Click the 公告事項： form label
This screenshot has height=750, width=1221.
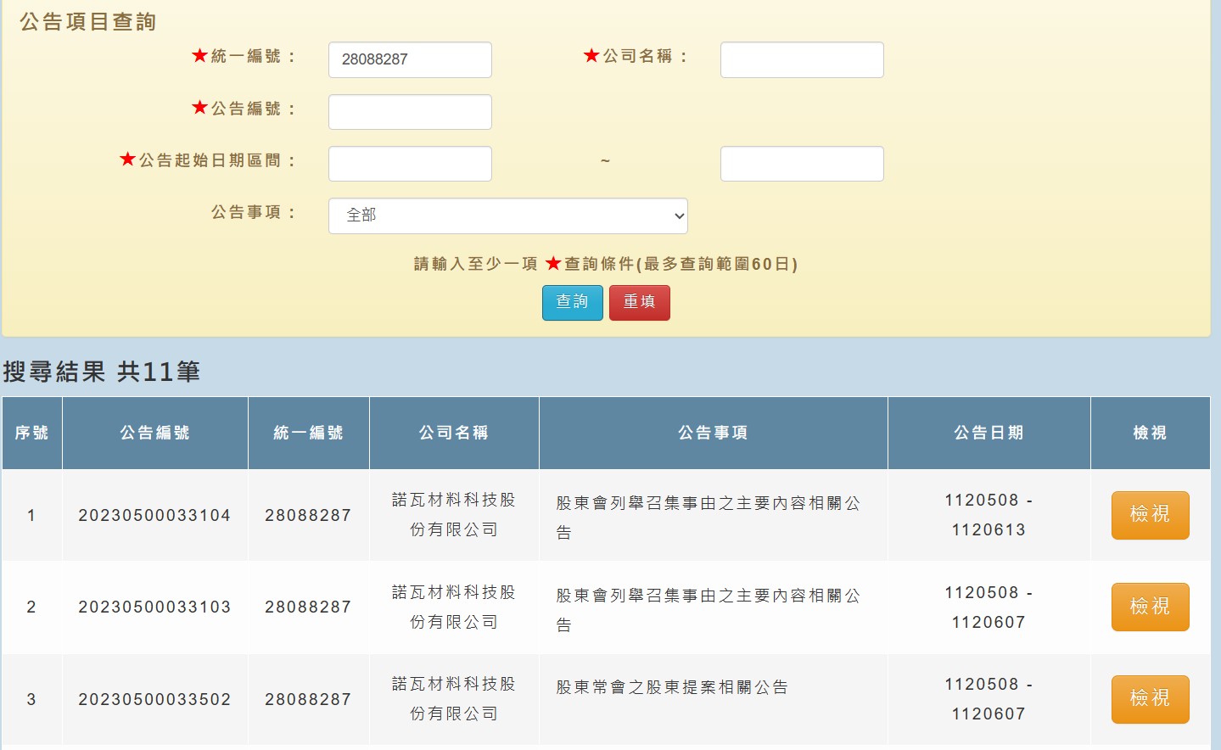coord(254,212)
